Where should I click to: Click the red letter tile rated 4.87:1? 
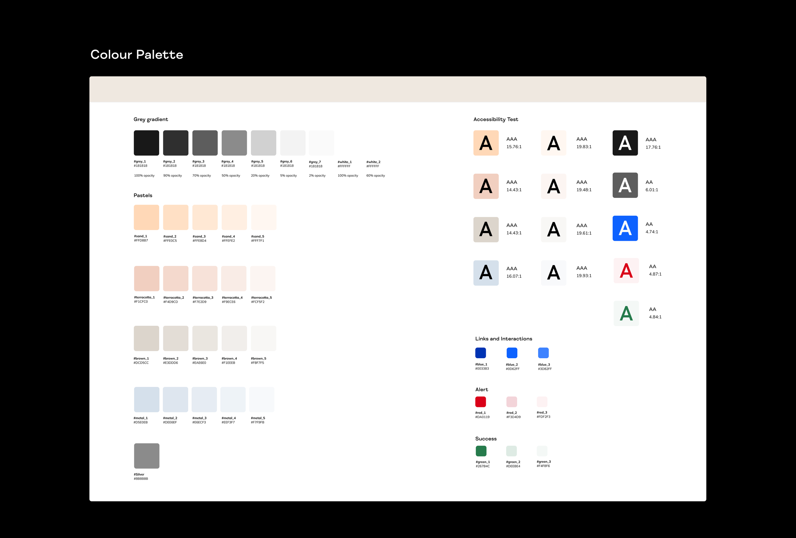[x=626, y=270]
